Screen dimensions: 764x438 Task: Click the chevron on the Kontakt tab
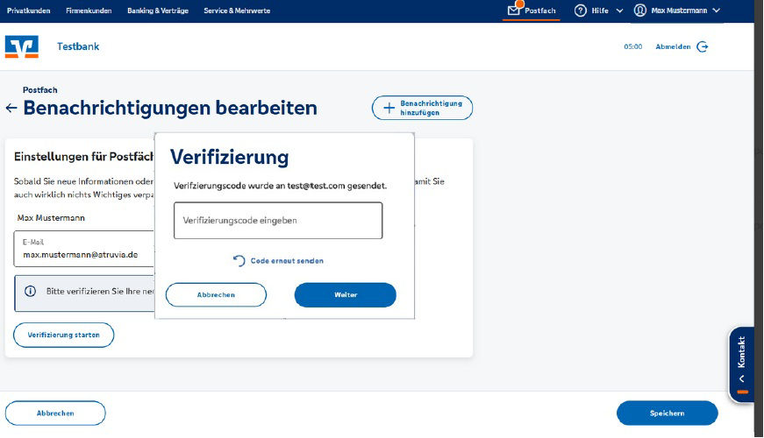click(x=741, y=378)
